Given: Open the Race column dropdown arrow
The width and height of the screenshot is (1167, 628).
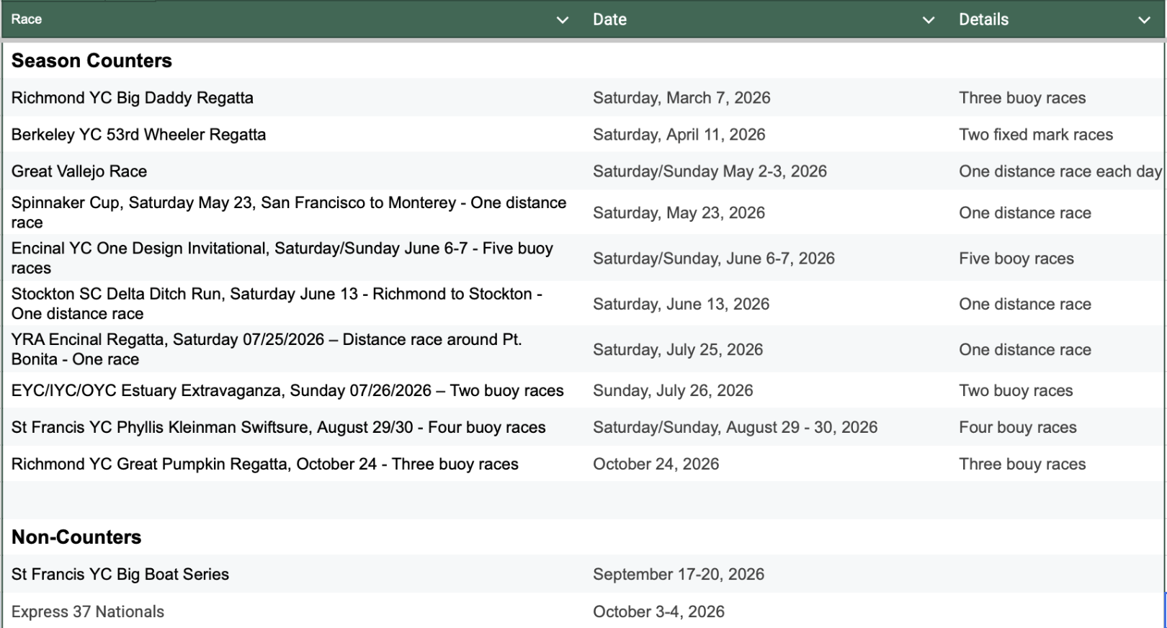Looking at the screenshot, I should (x=563, y=20).
